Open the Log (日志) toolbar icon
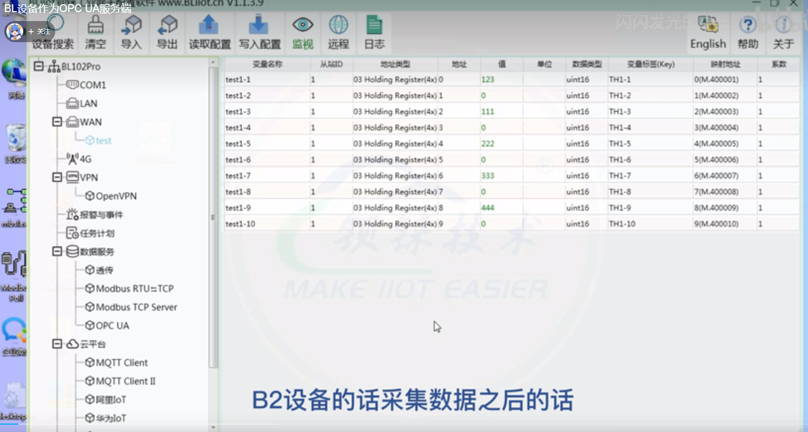Viewport: 808px width, 432px height. click(374, 33)
